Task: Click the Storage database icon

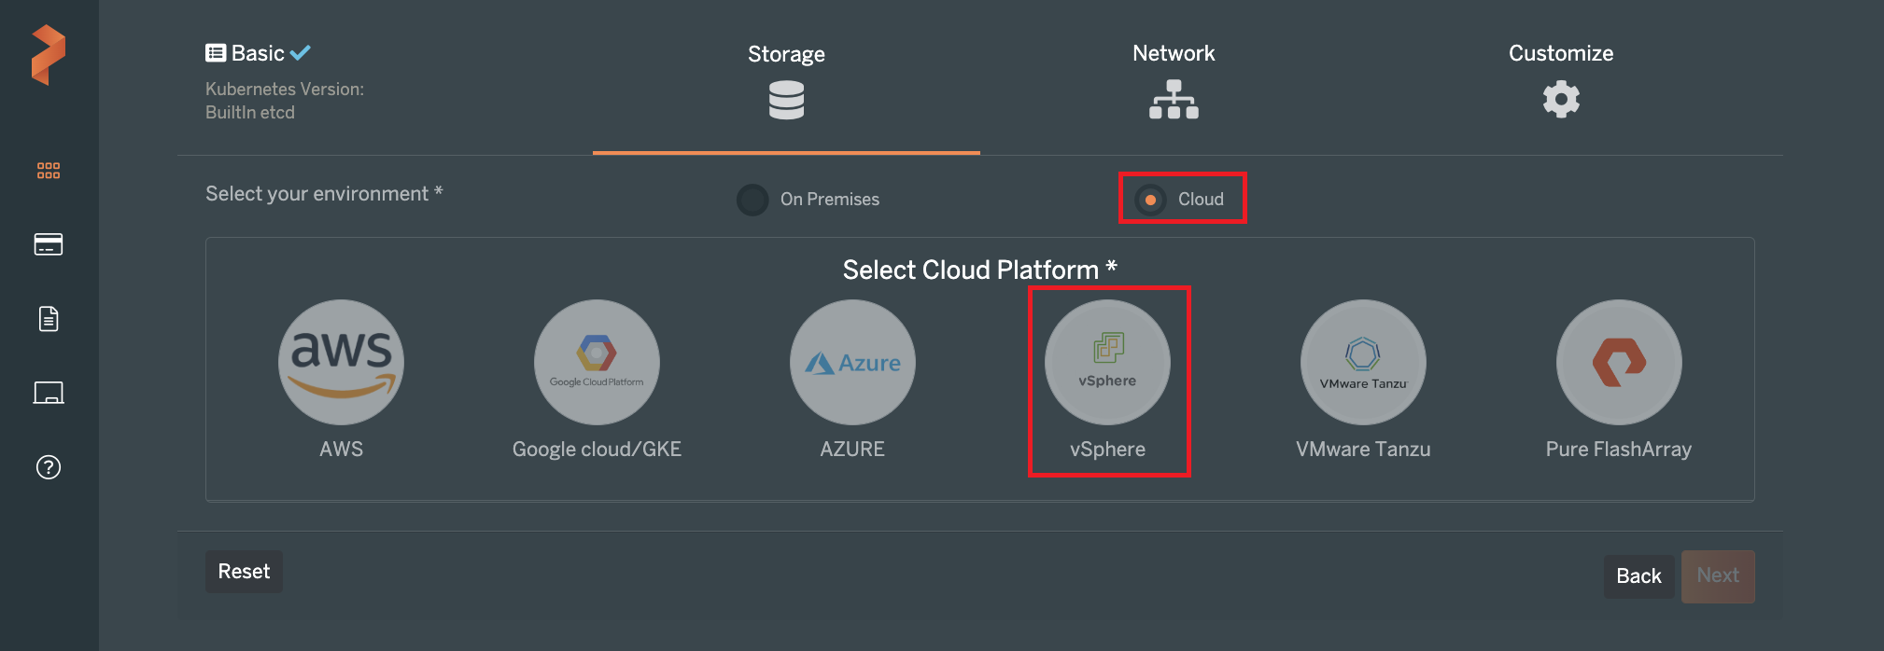Action: (x=786, y=100)
